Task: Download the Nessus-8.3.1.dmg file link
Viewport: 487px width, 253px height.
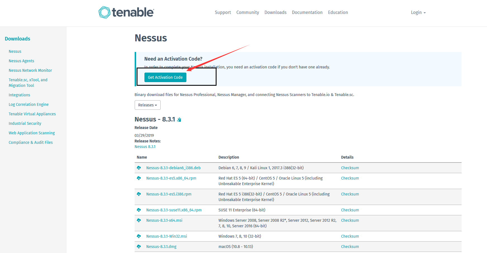Action: point(161,247)
